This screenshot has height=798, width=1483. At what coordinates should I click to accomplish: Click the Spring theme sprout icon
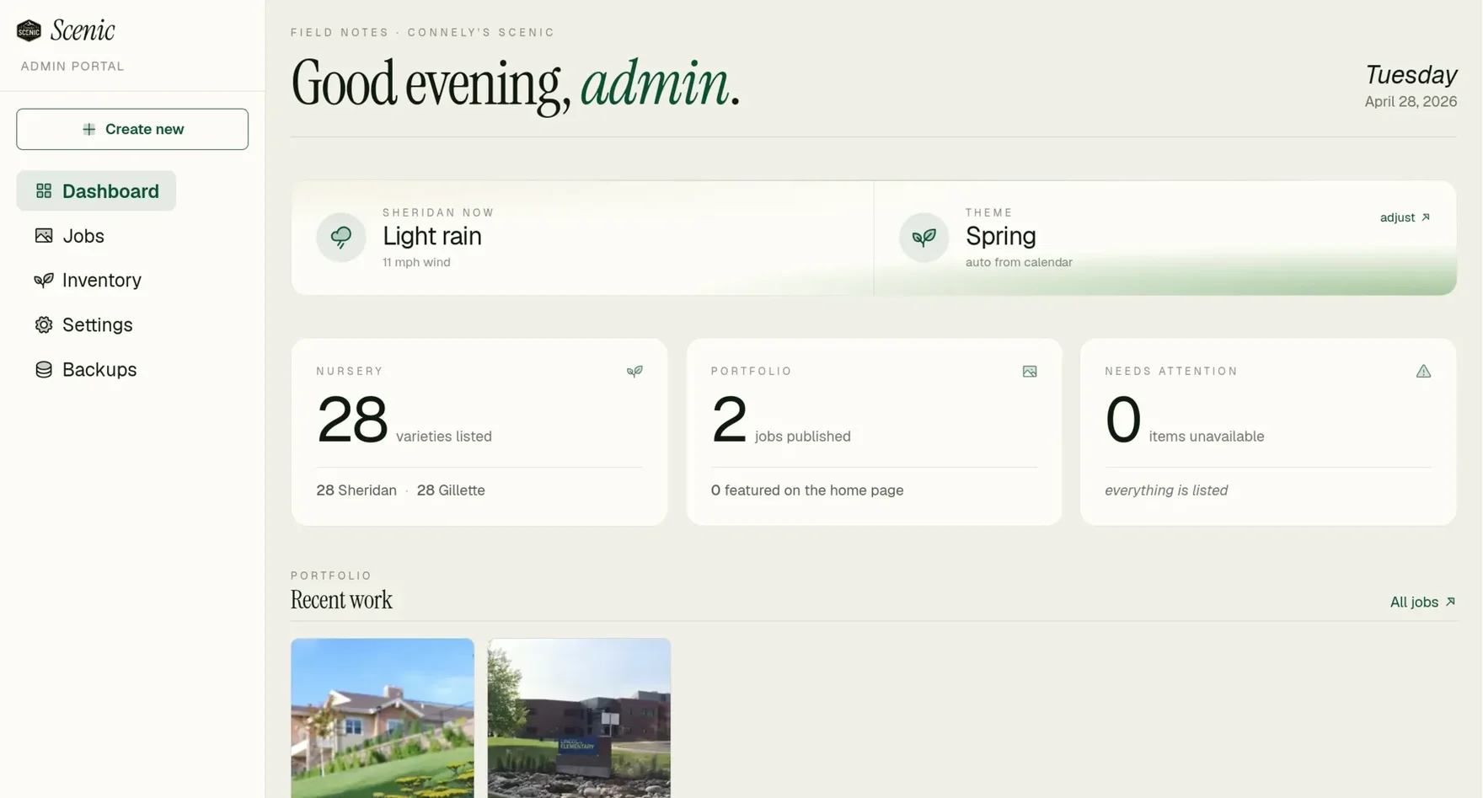(924, 238)
